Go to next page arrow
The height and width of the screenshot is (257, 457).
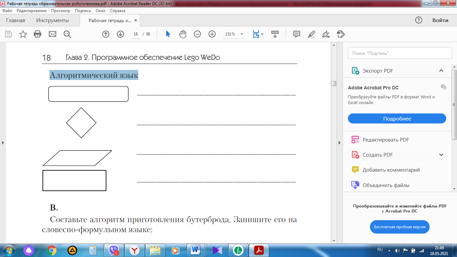coord(120,34)
